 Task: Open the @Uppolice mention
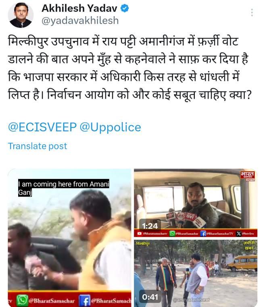[x=111, y=127]
